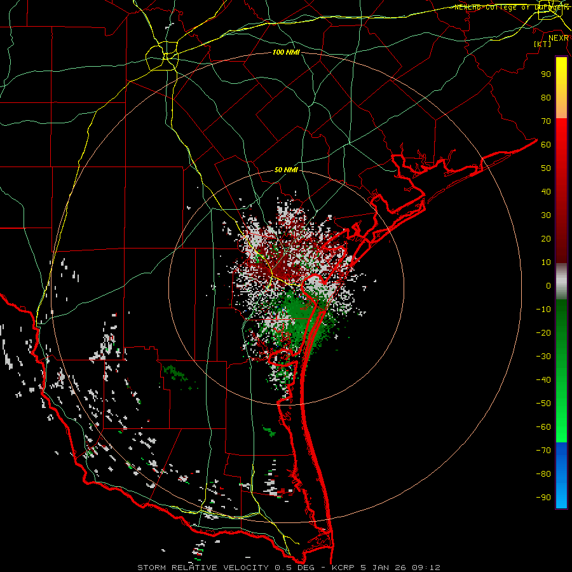Pick the blue bottom segment of the color bar
The image size is (572, 572).
[x=561, y=475]
